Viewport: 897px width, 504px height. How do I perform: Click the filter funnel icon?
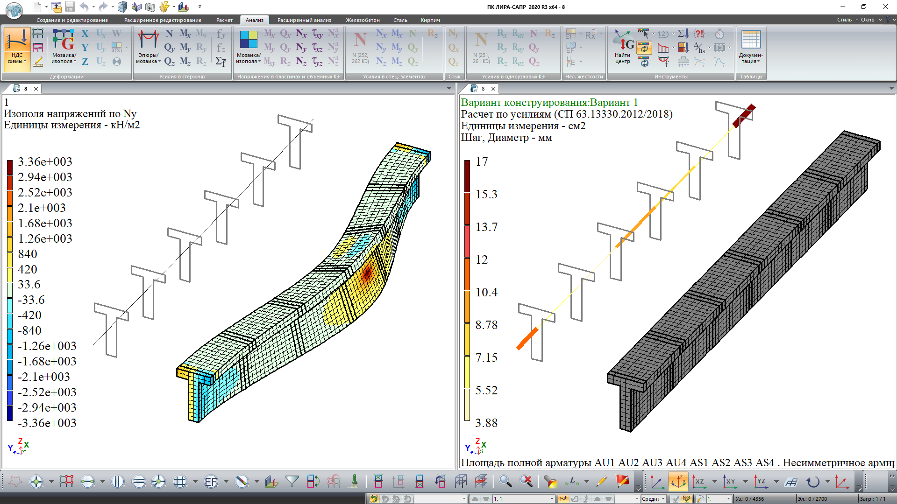tap(292, 481)
